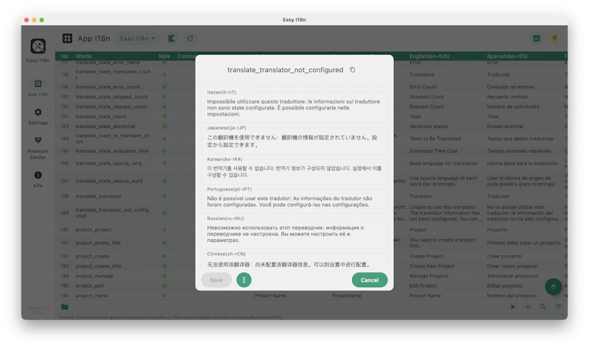This screenshot has height=348, width=589.
Task: Click the play/run icon in bottom bar
Action: click(512, 307)
